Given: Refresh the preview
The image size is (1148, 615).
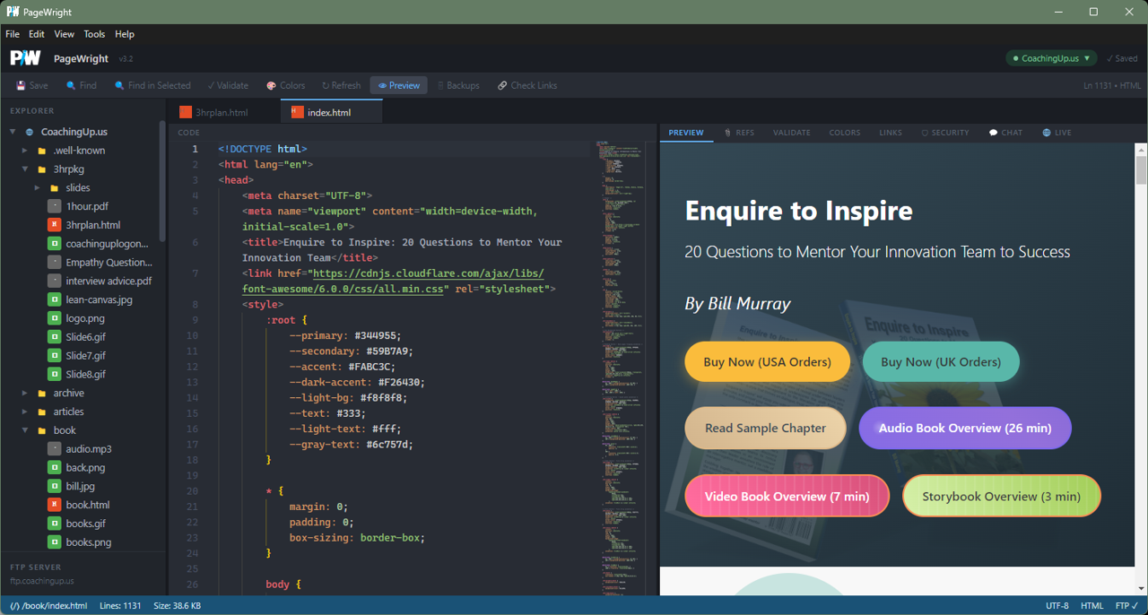Looking at the screenshot, I should pyautogui.click(x=341, y=85).
